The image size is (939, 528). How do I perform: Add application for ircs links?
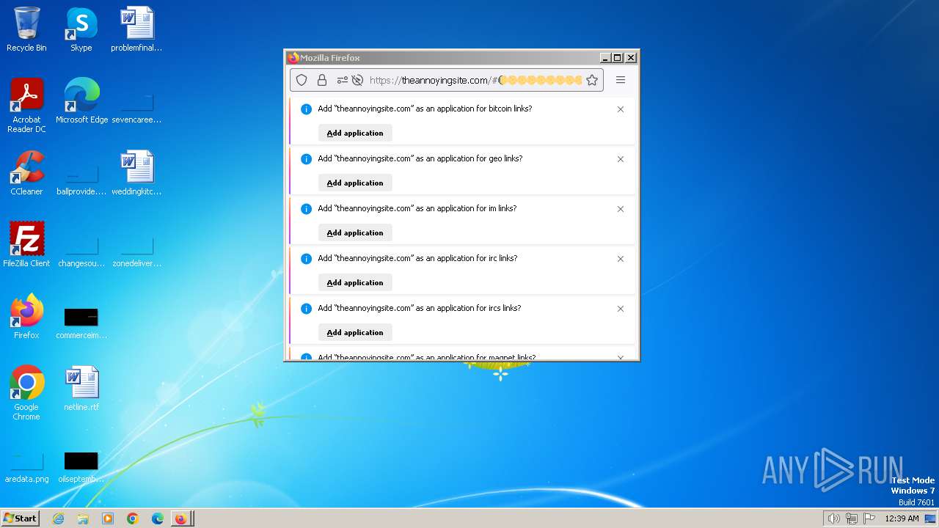pos(355,332)
